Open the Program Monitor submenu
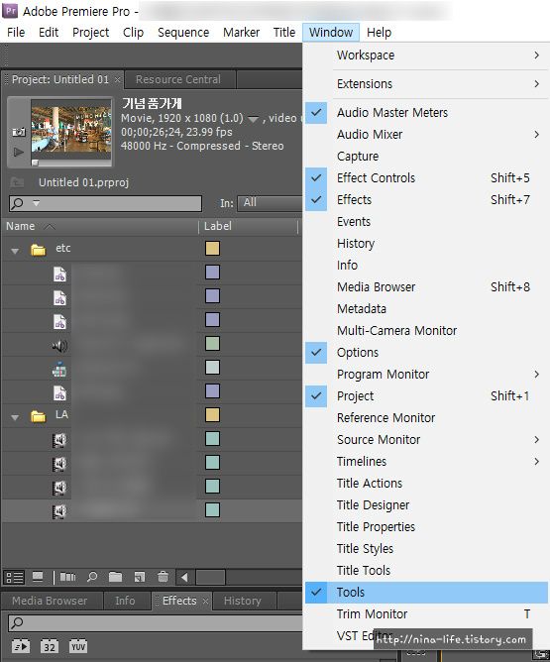Viewport: 550px width, 662px height. pos(426,374)
